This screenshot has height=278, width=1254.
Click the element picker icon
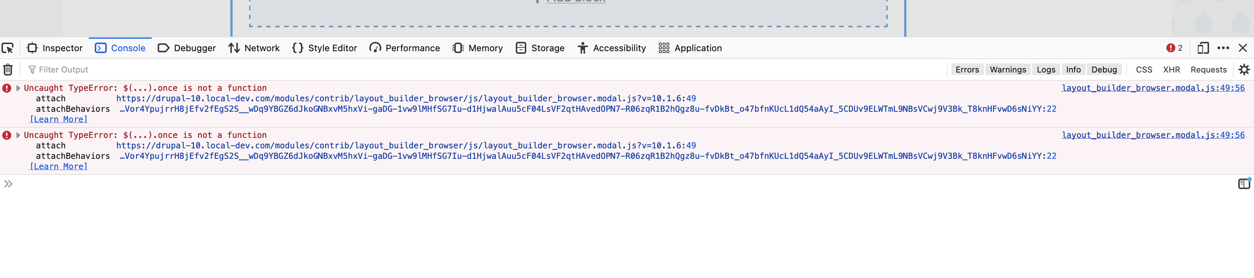click(8, 48)
